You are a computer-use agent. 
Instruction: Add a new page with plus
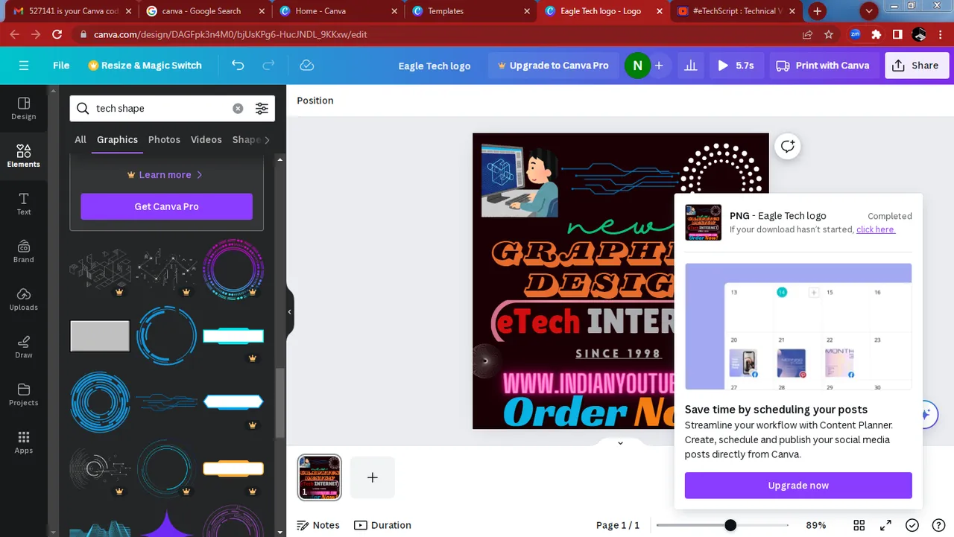(x=373, y=477)
